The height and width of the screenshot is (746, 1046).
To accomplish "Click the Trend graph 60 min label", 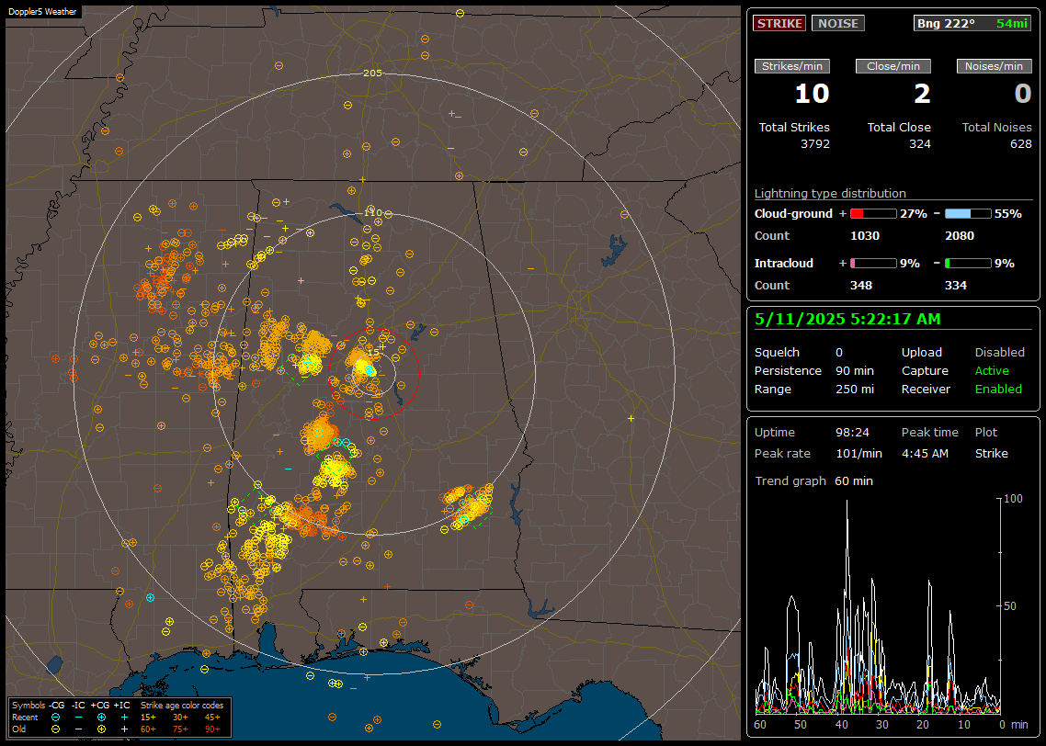I will coord(813,481).
